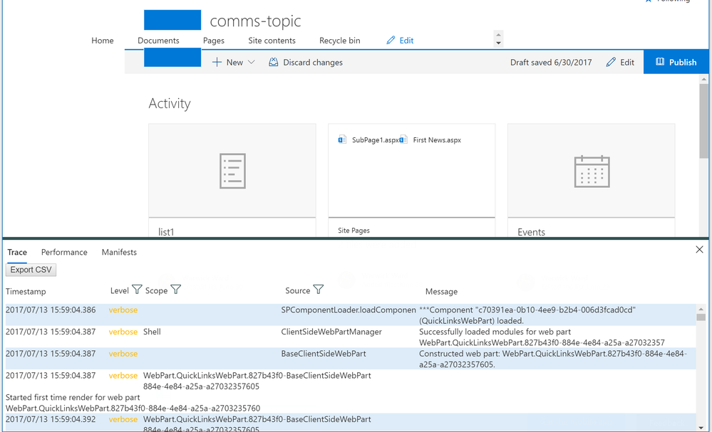Open the list1 list card icon
Image resolution: width=712 pixels, height=432 pixels.
click(x=232, y=171)
